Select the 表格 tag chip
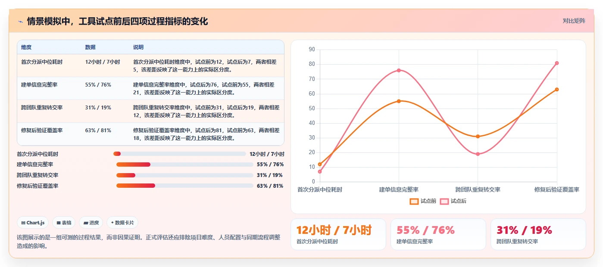Viewport: 603px width, 267px height. 64,223
